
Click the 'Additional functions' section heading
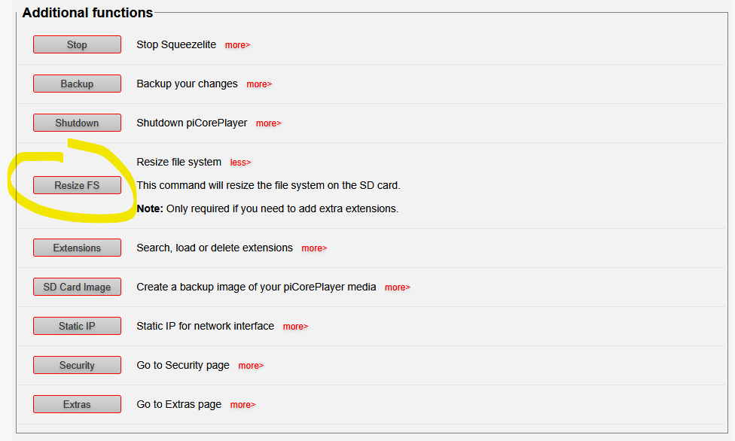coord(87,13)
